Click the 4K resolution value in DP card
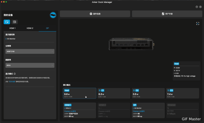Screen dimensions: 204x123 pyautogui.click(x=139, y=114)
